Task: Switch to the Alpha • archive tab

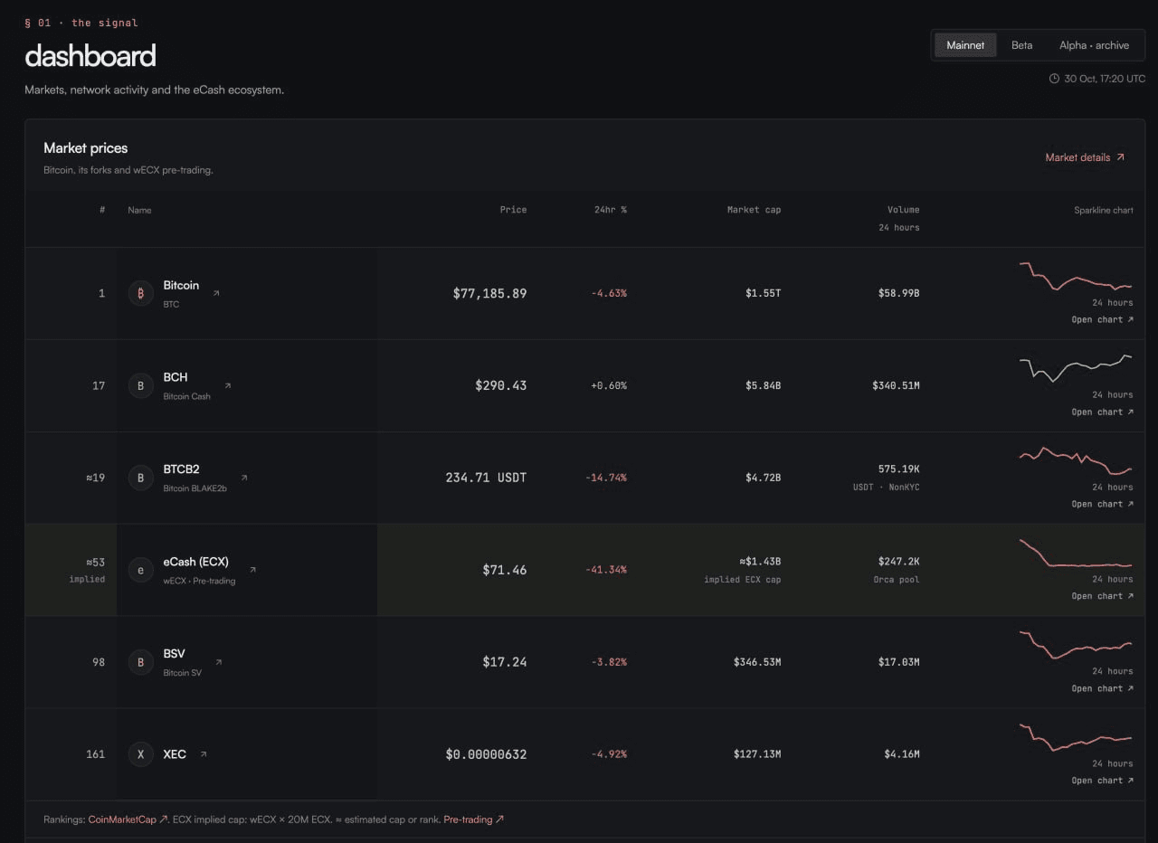Action: tap(1094, 45)
